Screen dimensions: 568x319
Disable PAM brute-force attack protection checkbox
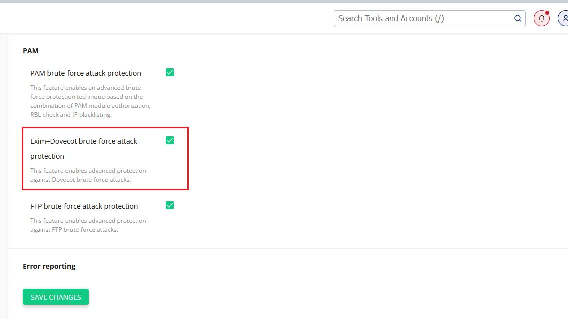point(170,73)
